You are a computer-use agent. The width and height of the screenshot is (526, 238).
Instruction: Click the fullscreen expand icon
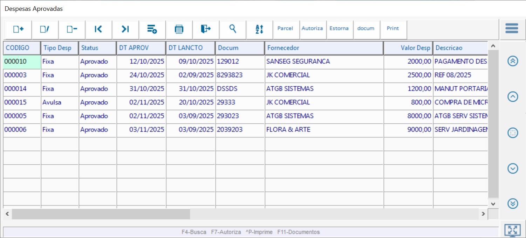coord(512,230)
